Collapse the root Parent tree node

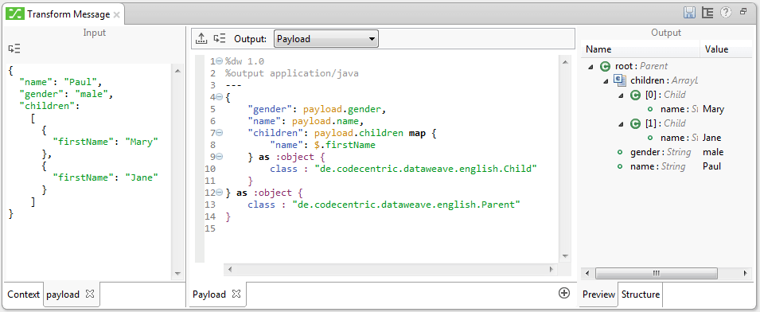pos(590,66)
